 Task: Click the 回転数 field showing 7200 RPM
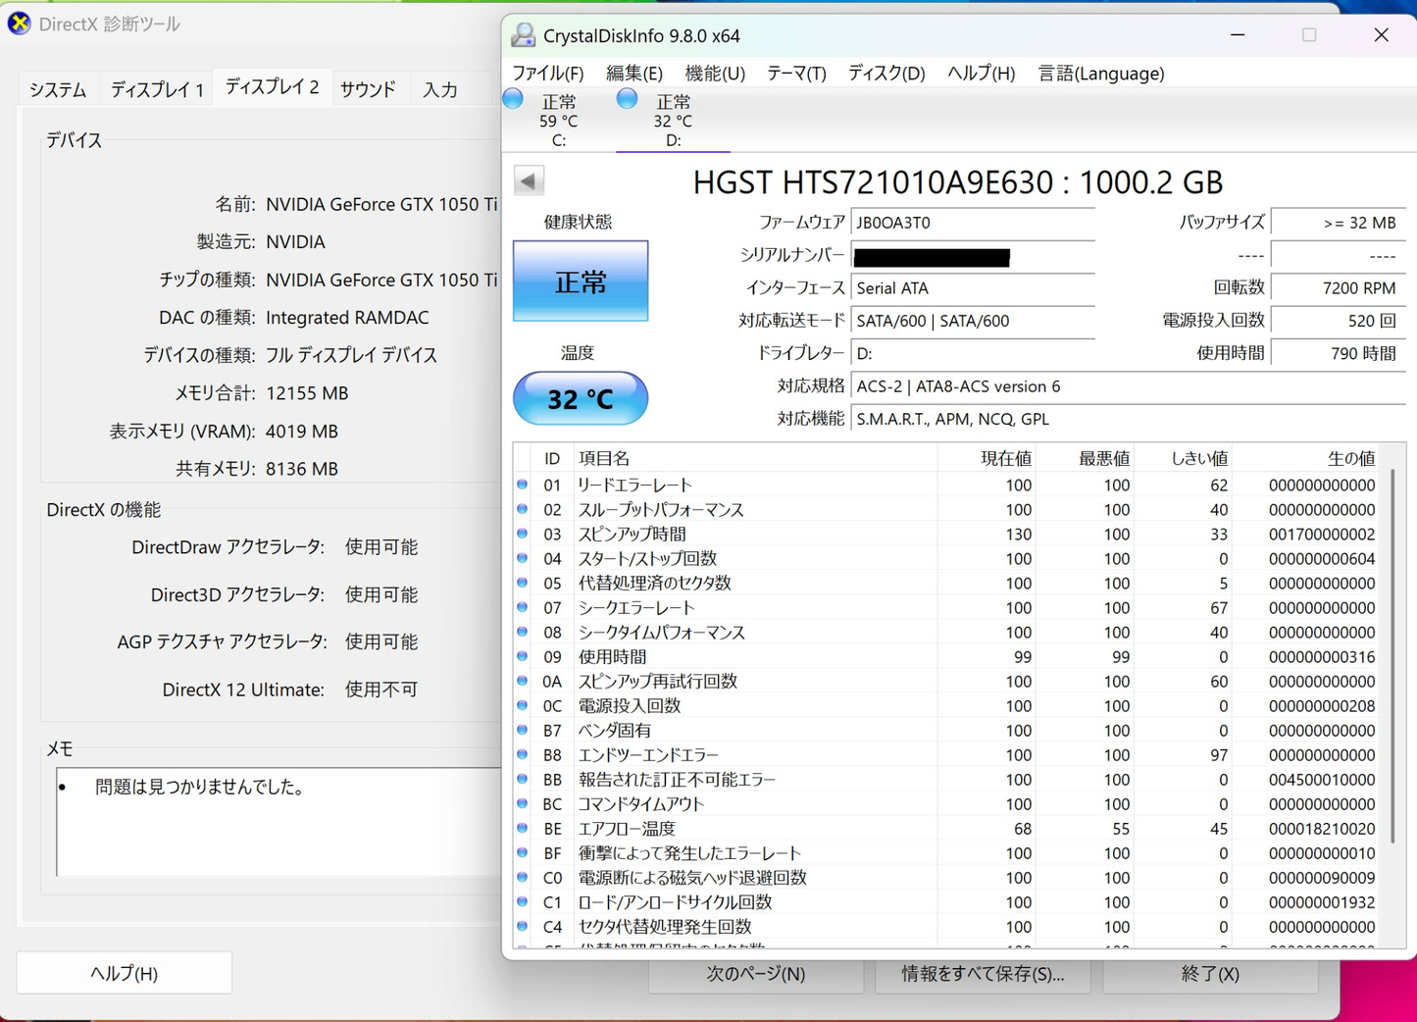click(x=1338, y=288)
